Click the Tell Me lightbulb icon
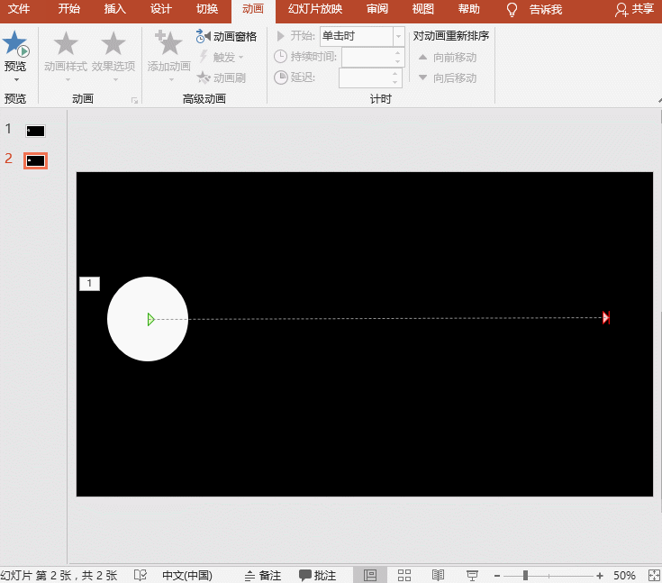 pos(512,10)
